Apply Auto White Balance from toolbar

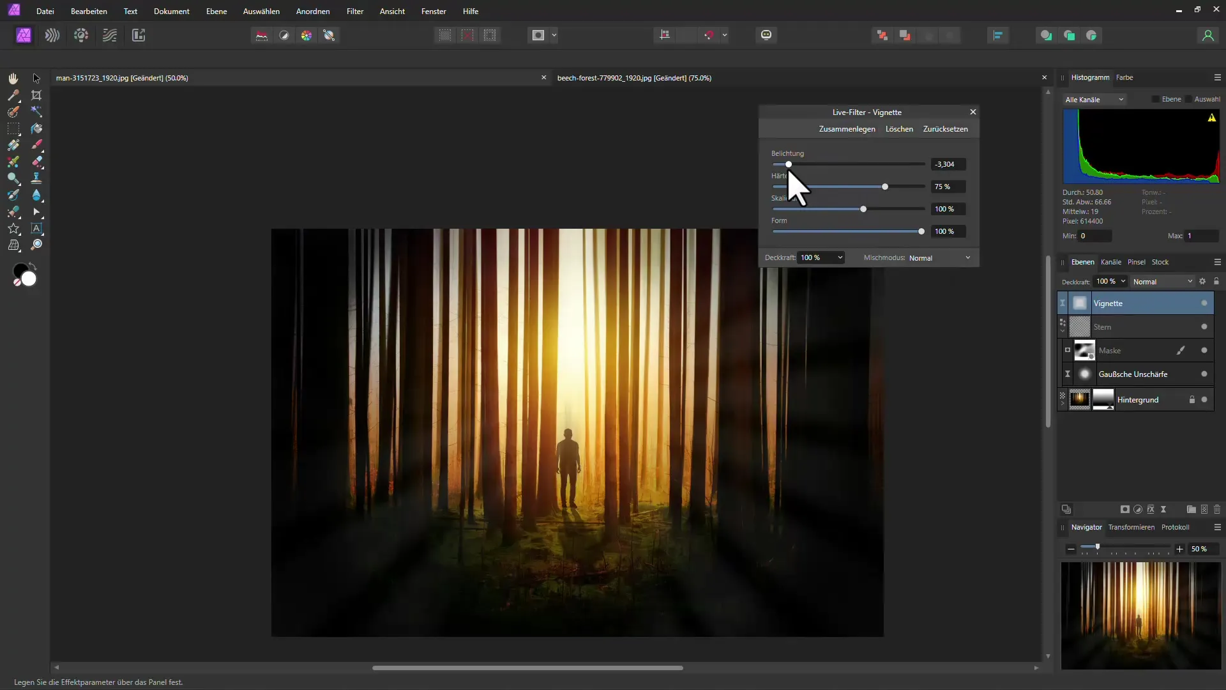(x=329, y=35)
